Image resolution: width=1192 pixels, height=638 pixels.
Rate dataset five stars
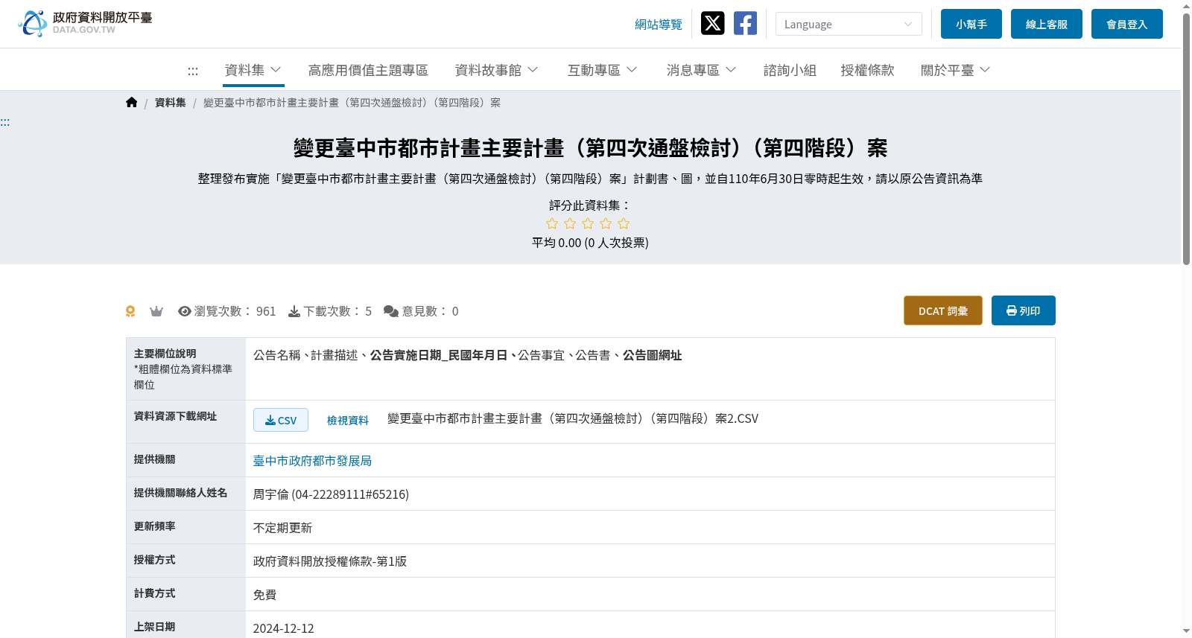pyautogui.click(x=624, y=223)
